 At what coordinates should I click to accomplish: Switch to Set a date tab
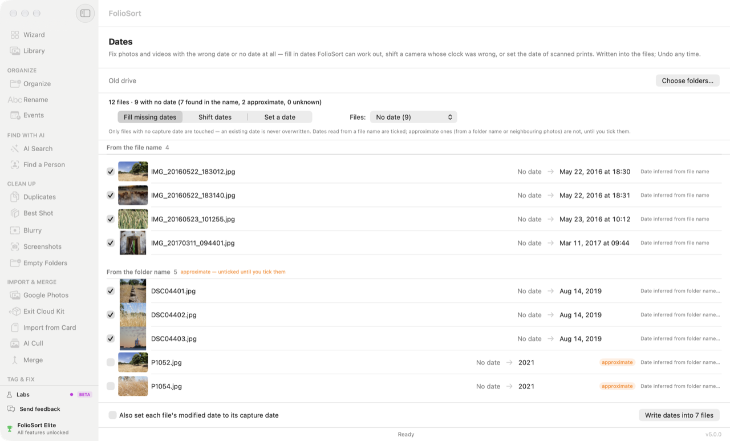point(280,117)
